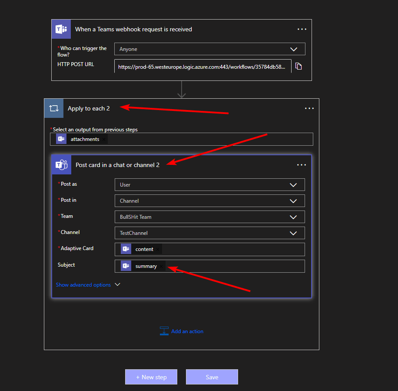398x391 pixels.
Task: Click the New step button
Action: (151, 377)
